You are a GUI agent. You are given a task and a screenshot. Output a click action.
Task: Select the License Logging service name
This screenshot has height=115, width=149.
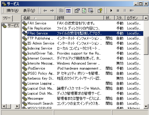point(41,83)
